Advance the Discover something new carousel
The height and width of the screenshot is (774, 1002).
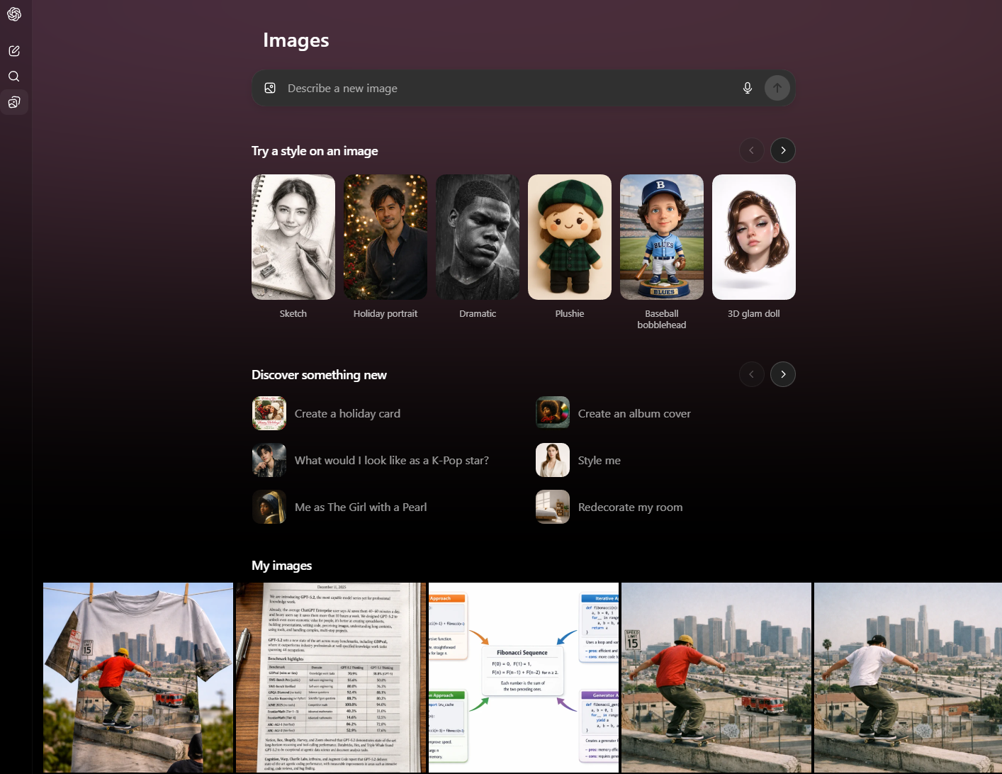point(782,374)
